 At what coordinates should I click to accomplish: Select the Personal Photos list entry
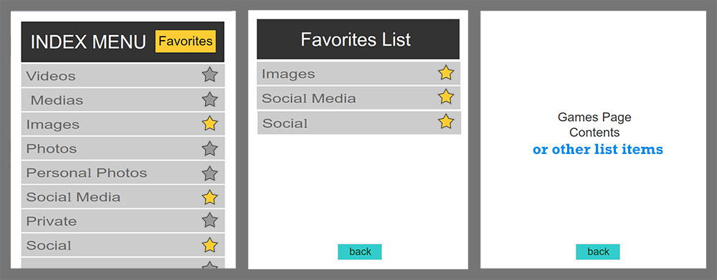coord(123,173)
